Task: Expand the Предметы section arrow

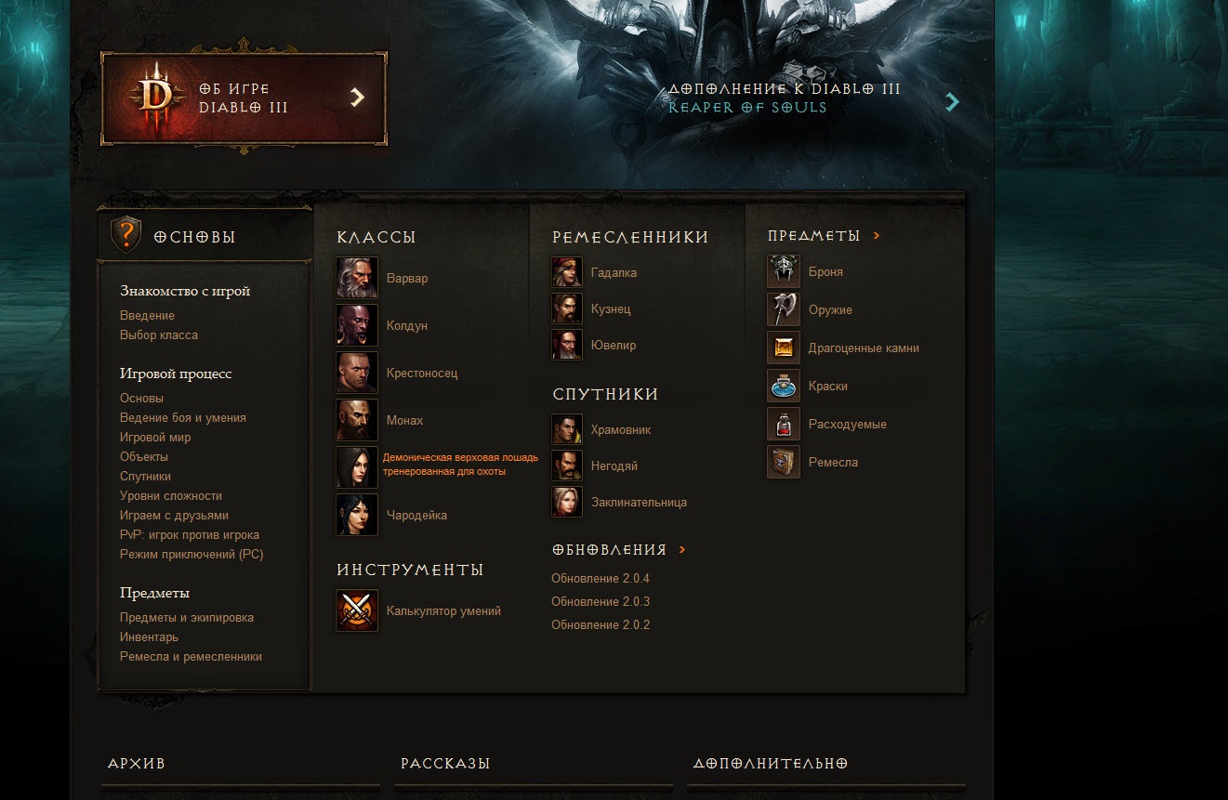Action: coord(877,236)
